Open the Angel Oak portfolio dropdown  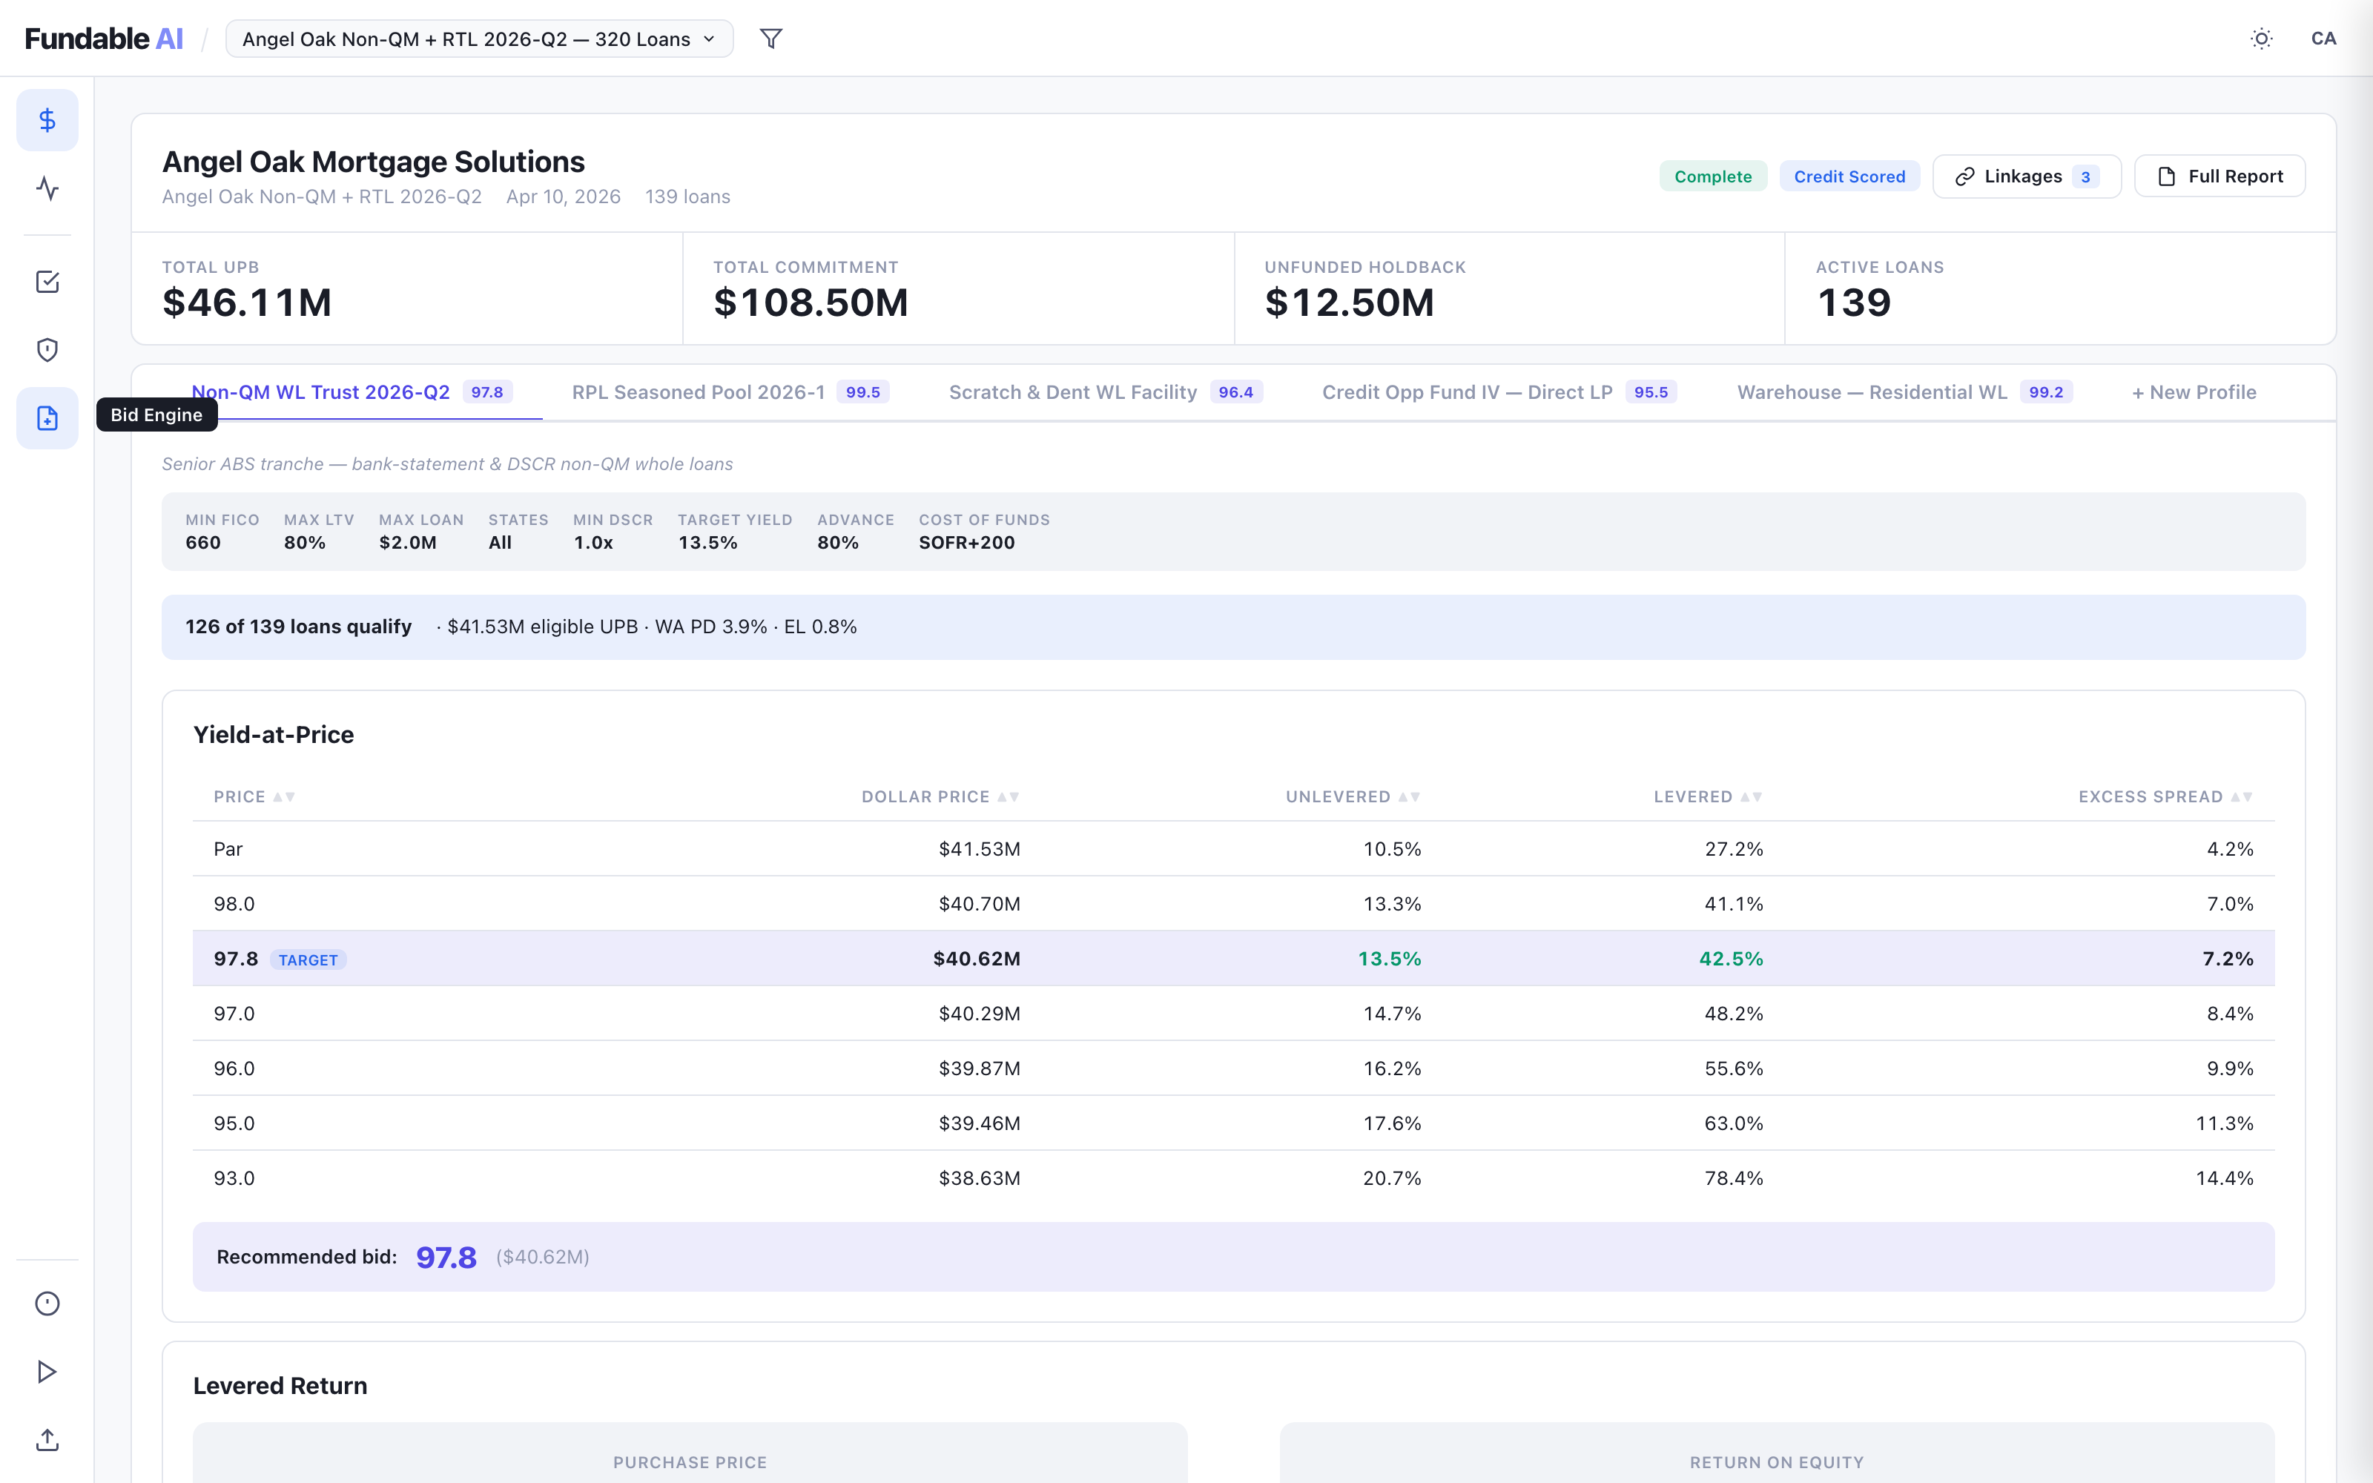pyautogui.click(x=480, y=39)
